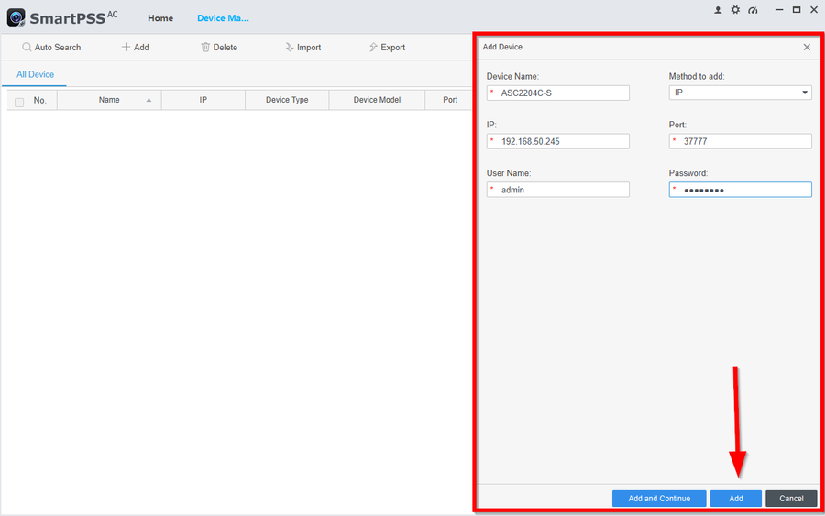Close the Add Device panel
The height and width of the screenshot is (516, 825).
807,47
